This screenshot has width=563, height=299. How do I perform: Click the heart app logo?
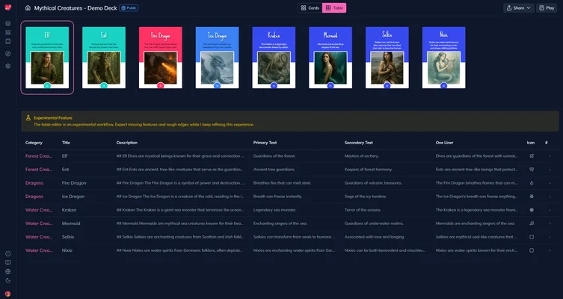pos(7,7)
